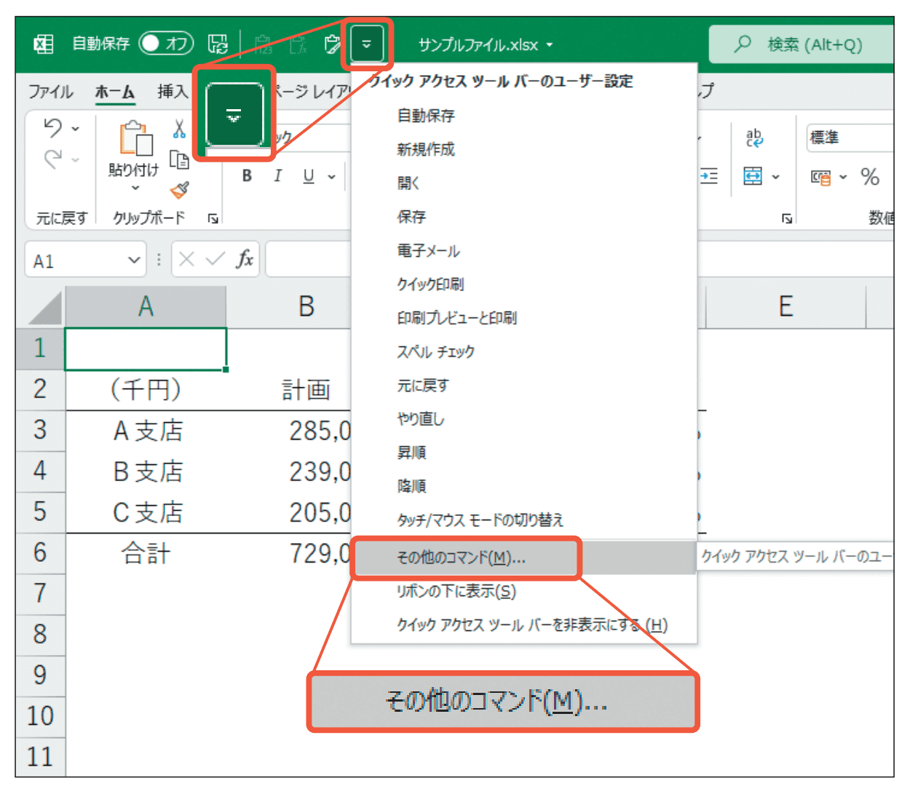910x794 pixels.
Task: Click the Wrap Text icon
Action: tap(754, 137)
